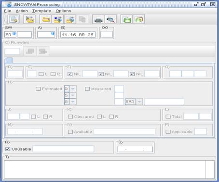Click the first field in section G

coord(176,74)
